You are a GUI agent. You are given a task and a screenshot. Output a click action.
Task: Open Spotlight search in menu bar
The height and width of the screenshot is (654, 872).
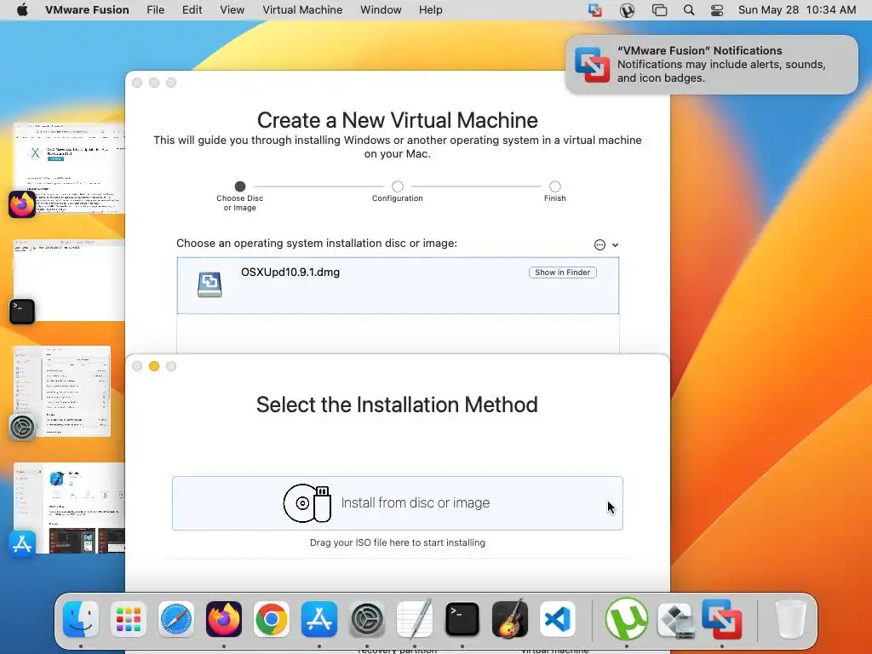coord(688,10)
